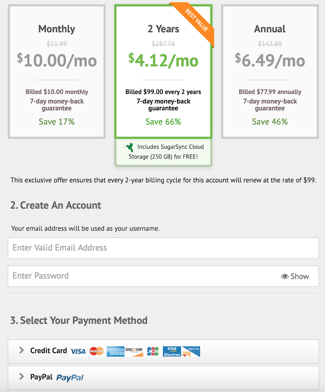Click the Visa card icon
Viewport: 325px width, 392px height.
click(77, 351)
